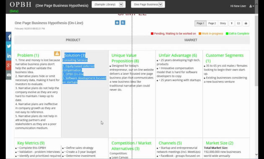
Task: Open the Sample Library dropdown
Action: [109, 5]
